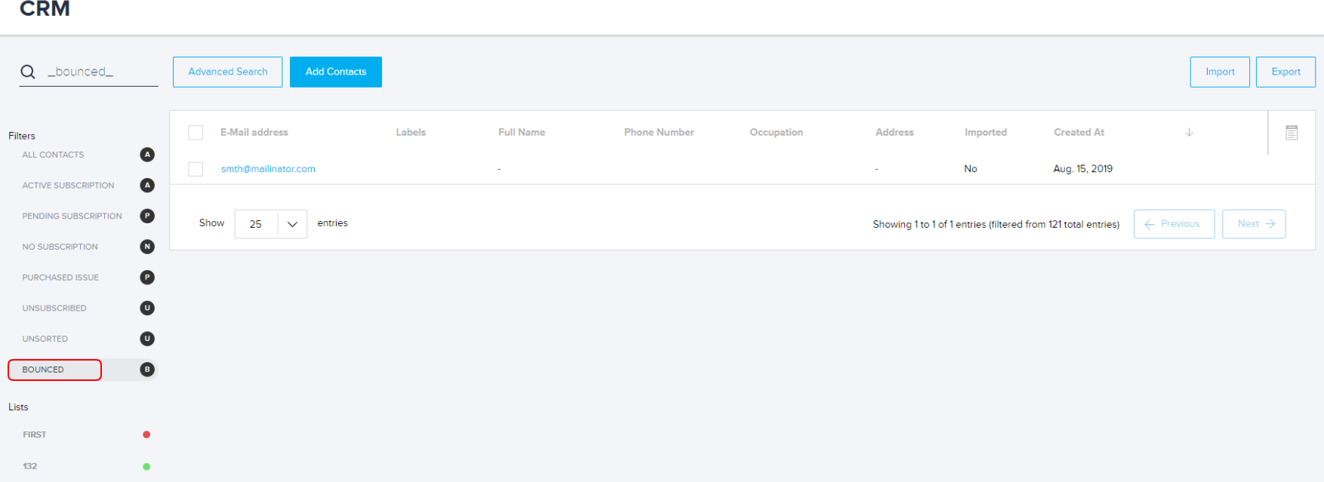Image resolution: width=1324 pixels, height=482 pixels.
Task: Click the _bounced_ search input field
Action: (x=98, y=72)
